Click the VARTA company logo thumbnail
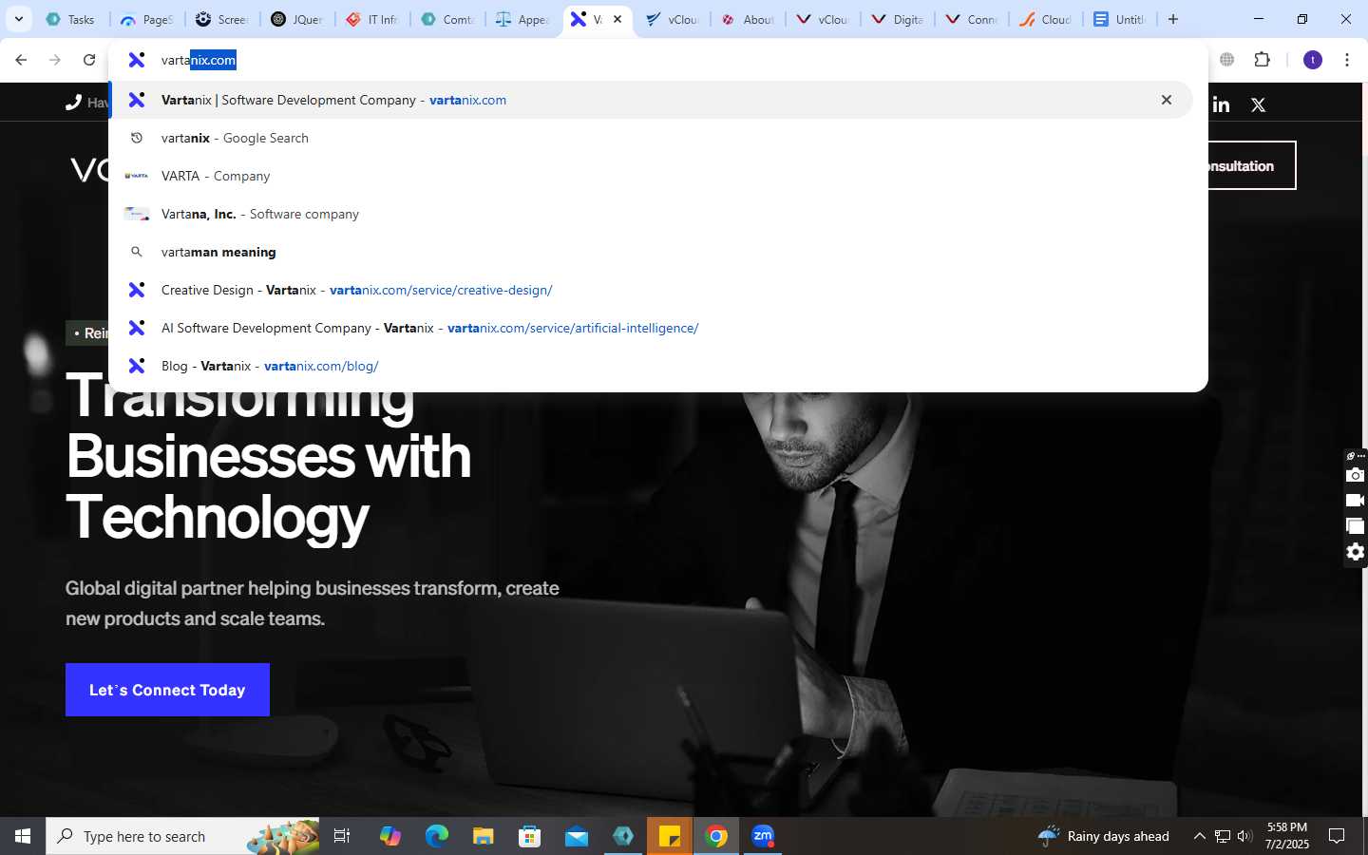The width and height of the screenshot is (1368, 855). tap(137, 176)
